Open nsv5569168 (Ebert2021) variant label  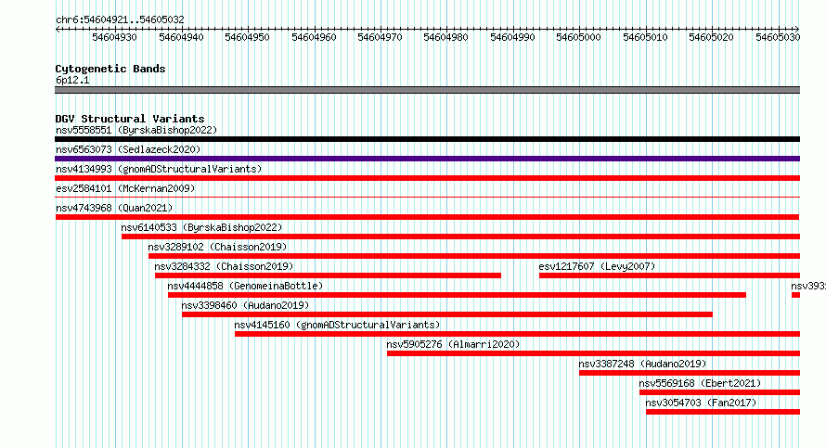click(x=700, y=383)
